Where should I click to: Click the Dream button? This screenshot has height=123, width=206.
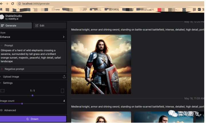(33, 119)
